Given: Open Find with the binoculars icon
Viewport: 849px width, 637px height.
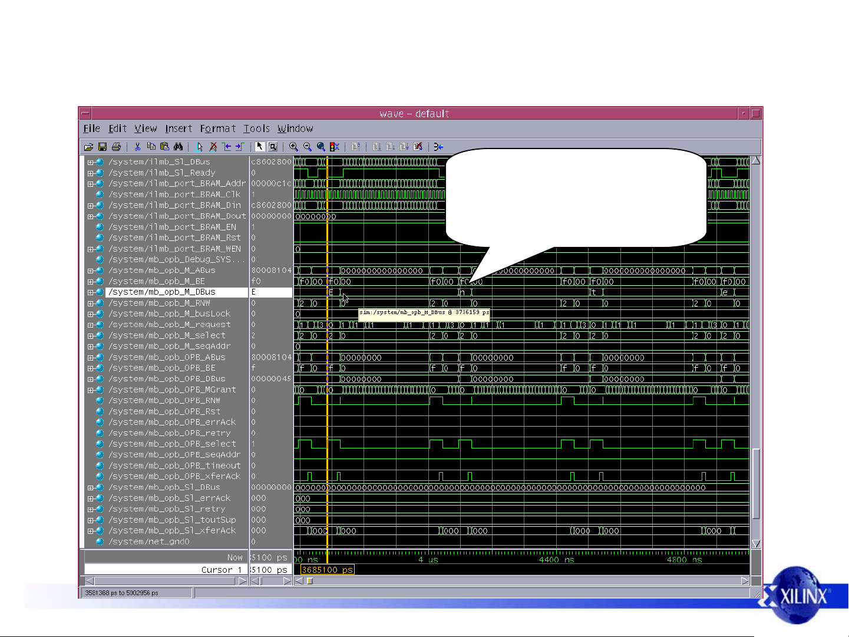Looking at the screenshot, I should click(x=179, y=147).
